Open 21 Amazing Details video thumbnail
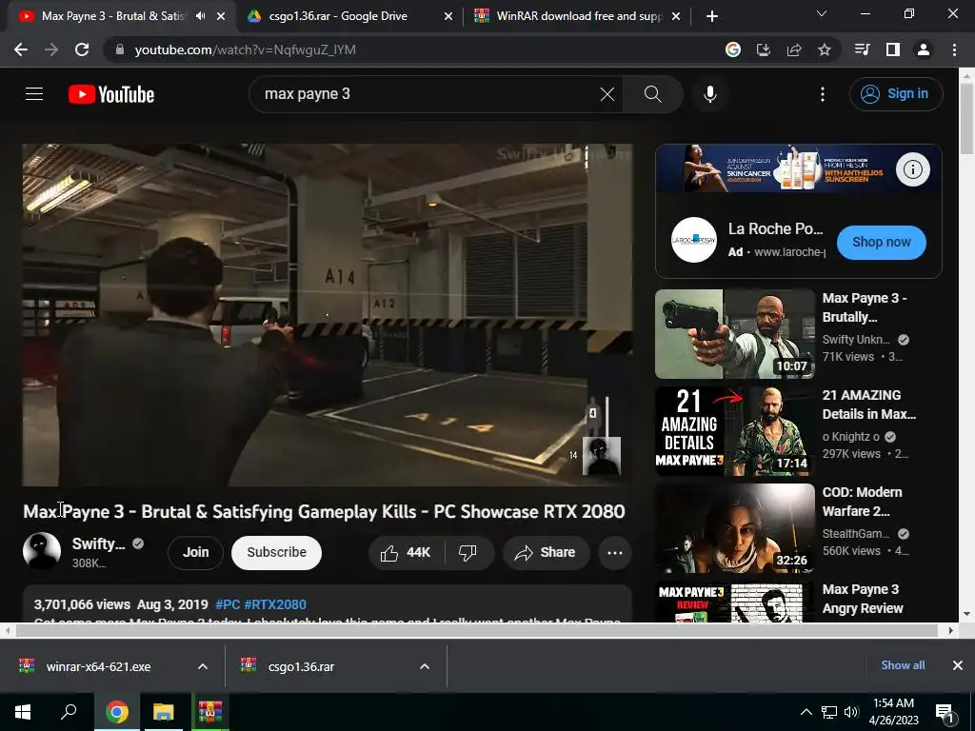The width and height of the screenshot is (975, 731). point(735,431)
